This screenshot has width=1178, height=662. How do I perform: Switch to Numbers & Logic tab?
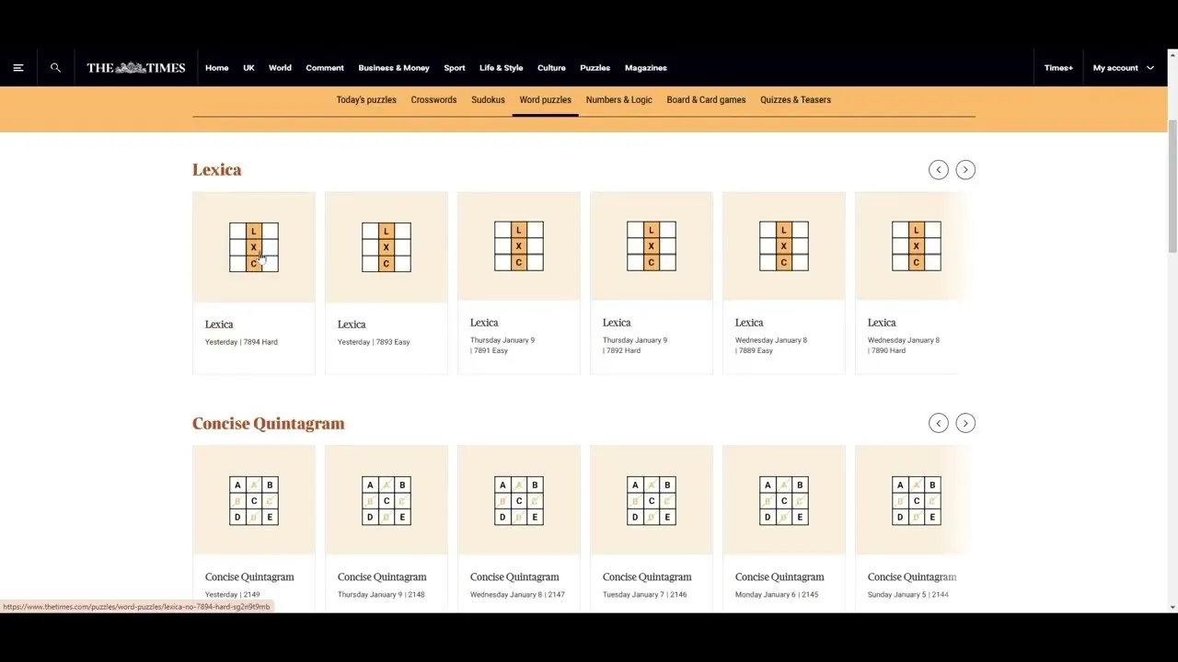(x=618, y=100)
